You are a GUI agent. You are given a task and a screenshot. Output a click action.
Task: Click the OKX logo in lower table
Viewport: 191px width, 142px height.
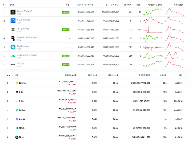pos(17,92)
